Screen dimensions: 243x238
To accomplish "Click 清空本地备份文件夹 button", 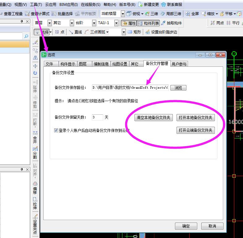I will click(x=154, y=117).
